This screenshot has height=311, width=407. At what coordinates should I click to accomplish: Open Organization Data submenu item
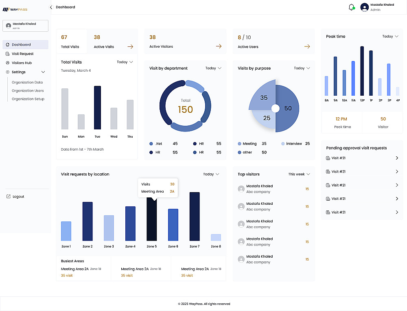tap(27, 82)
